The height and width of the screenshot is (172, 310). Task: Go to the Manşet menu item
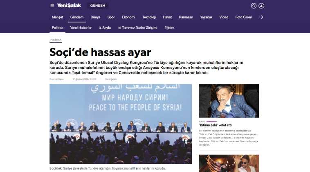pyautogui.click(x=58, y=17)
